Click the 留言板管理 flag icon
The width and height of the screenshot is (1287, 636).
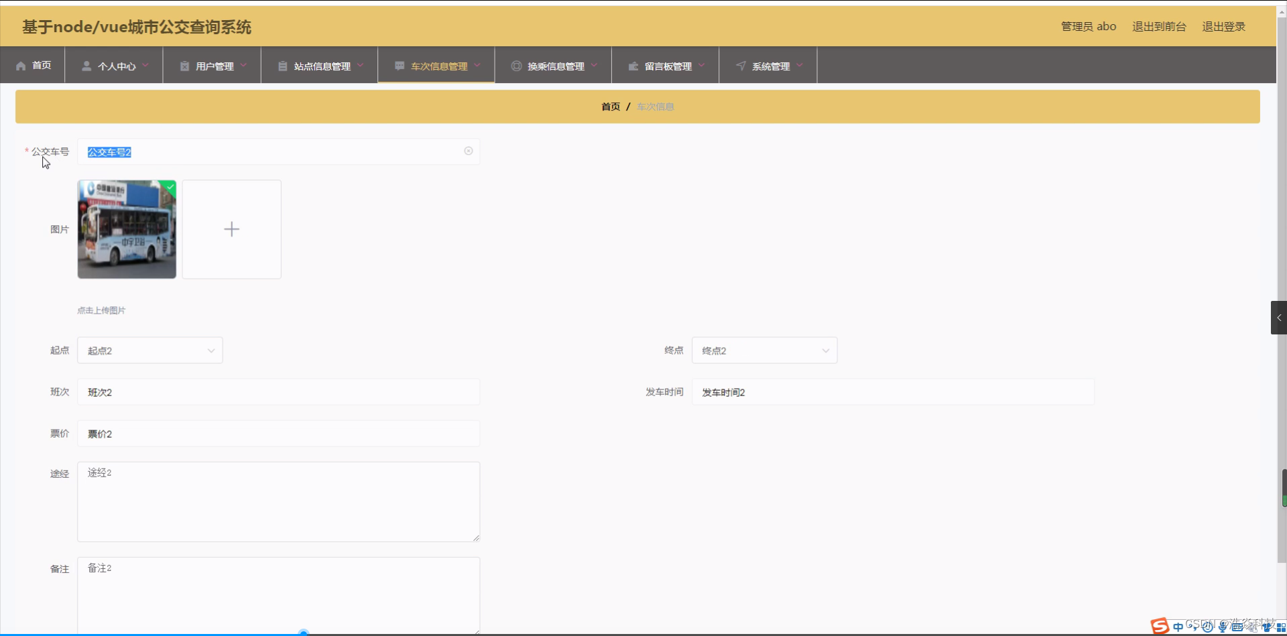click(x=633, y=65)
